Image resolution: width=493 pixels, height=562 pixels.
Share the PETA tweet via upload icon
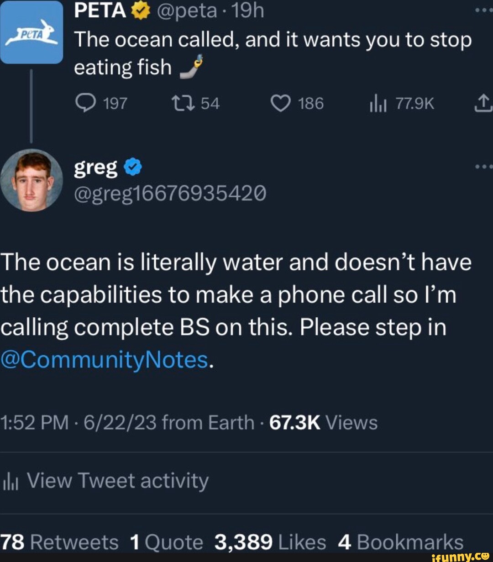tap(483, 104)
